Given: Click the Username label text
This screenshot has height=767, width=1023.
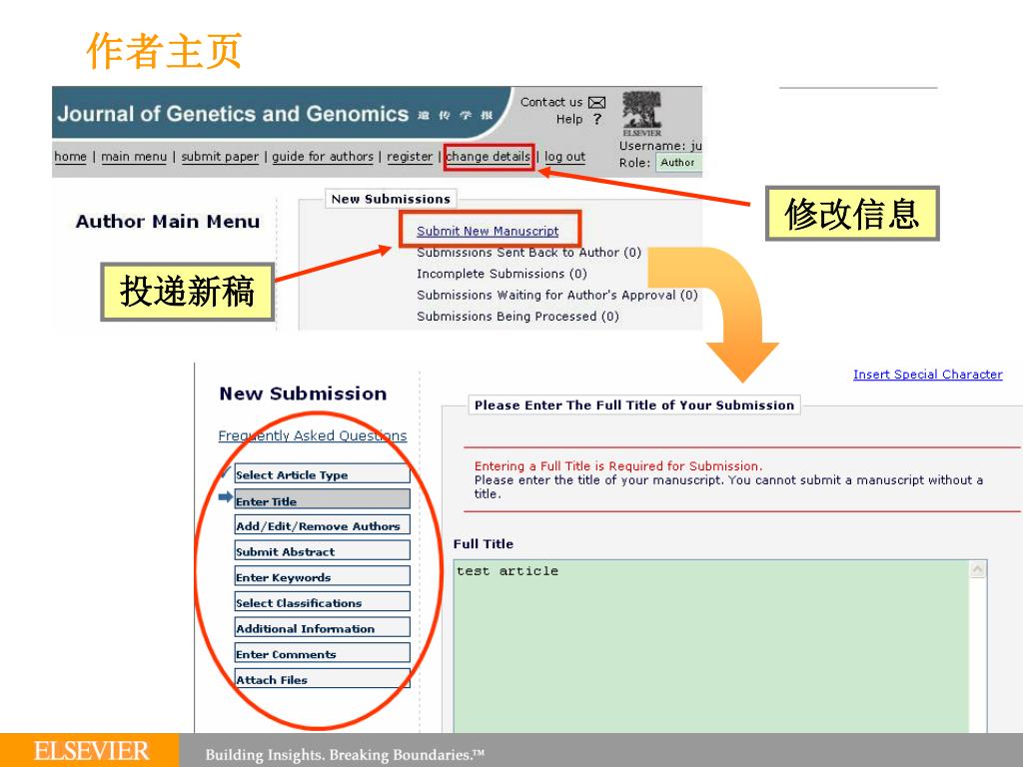Looking at the screenshot, I should [x=651, y=146].
